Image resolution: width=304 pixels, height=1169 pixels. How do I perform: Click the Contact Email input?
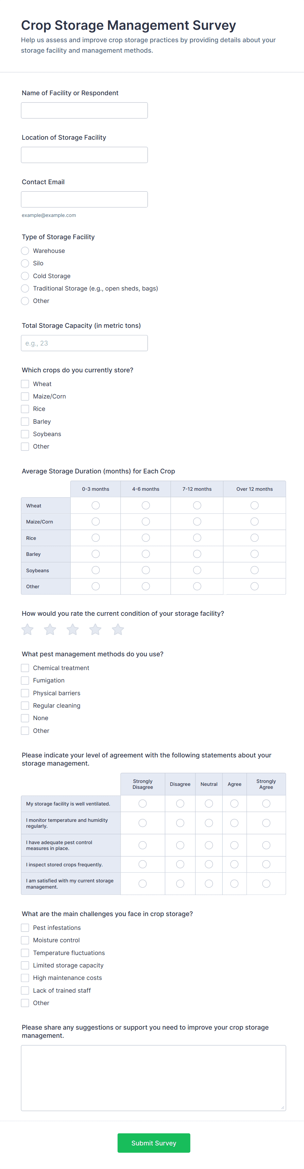pyautogui.click(x=84, y=200)
